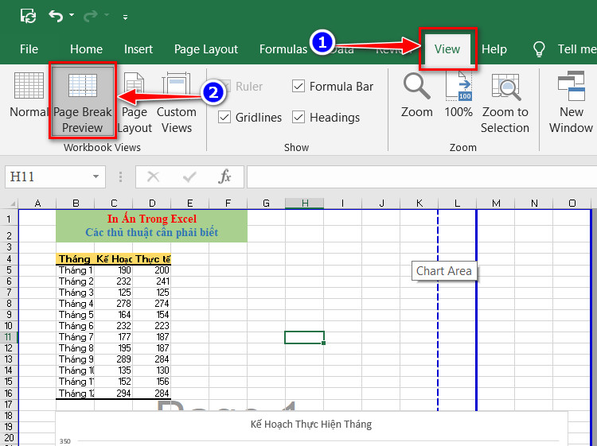Click cell with value 130
Screen dimensions: 597x446
click(x=152, y=370)
